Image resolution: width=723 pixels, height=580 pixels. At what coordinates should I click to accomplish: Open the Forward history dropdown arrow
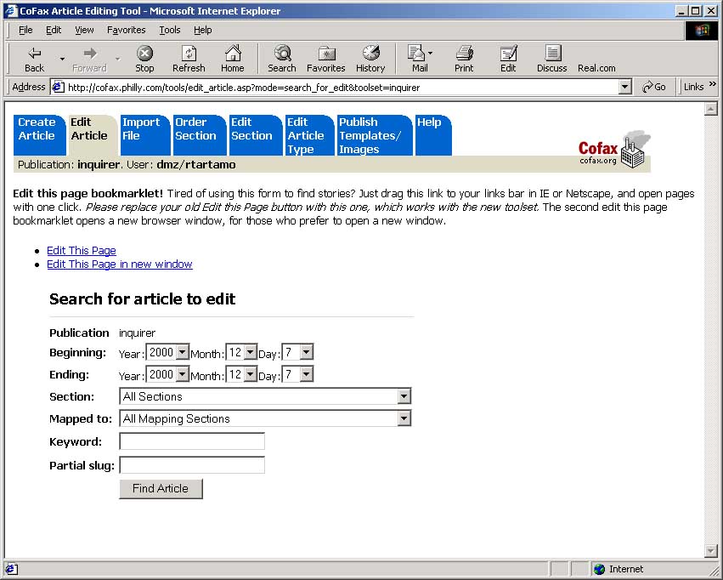[x=117, y=59]
